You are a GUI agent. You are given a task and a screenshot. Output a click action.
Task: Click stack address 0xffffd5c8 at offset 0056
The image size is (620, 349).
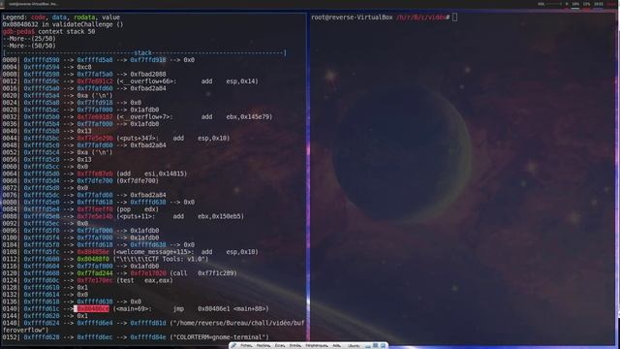point(42,159)
